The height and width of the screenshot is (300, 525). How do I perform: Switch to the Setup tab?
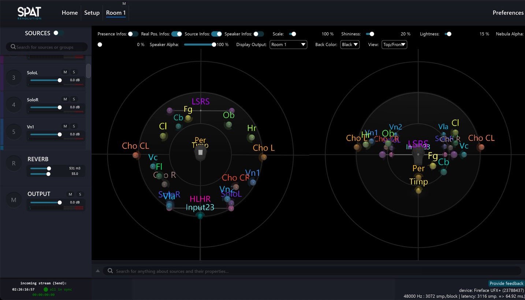(x=92, y=13)
